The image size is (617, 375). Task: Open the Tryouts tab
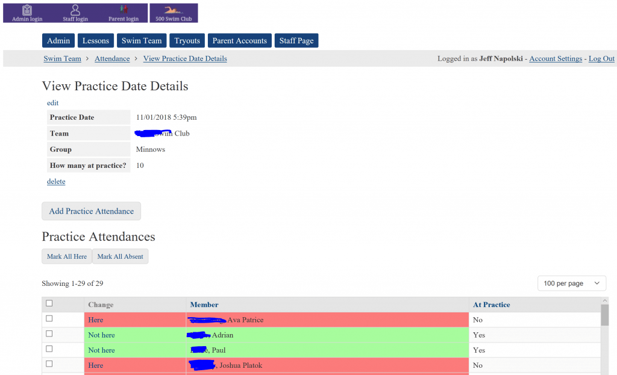(187, 40)
